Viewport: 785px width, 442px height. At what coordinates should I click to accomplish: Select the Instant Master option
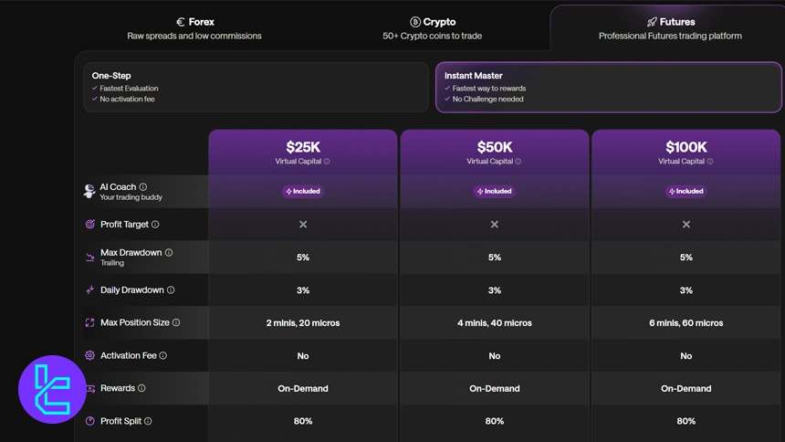pyautogui.click(x=608, y=87)
